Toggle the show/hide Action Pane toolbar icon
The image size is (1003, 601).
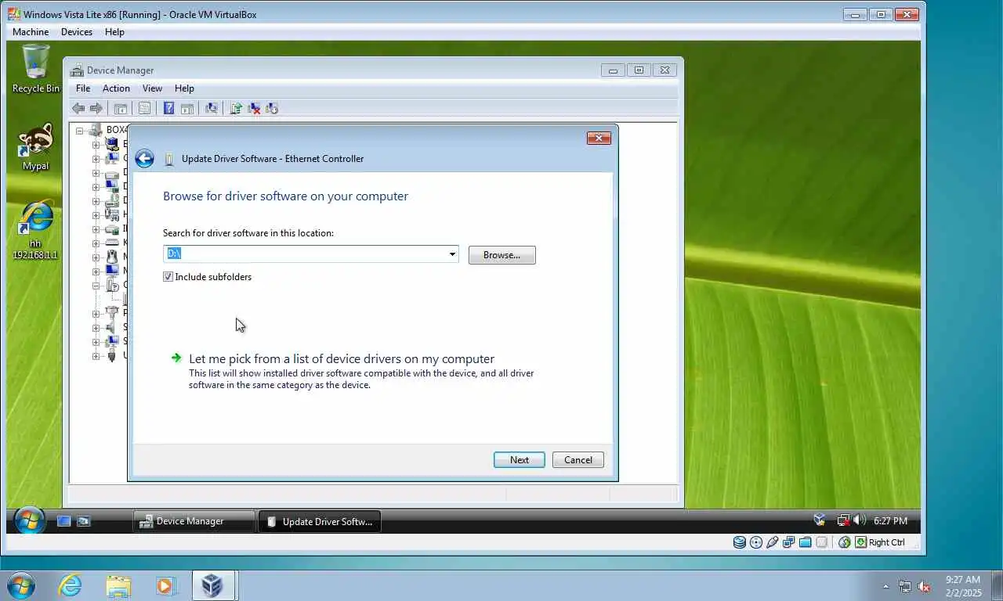[x=187, y=109]
